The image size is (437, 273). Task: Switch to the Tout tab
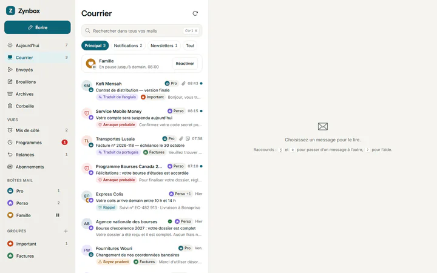click(x=190, y=45)
